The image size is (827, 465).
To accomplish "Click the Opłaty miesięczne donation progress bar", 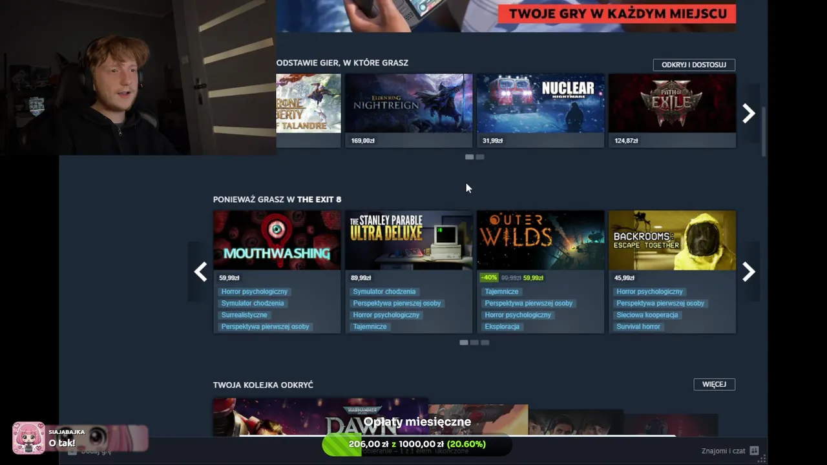I will click(x=417, y=444).
